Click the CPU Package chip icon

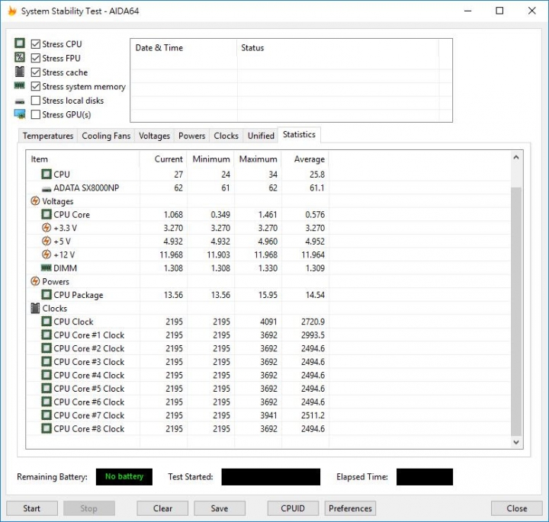pos(47,295)
